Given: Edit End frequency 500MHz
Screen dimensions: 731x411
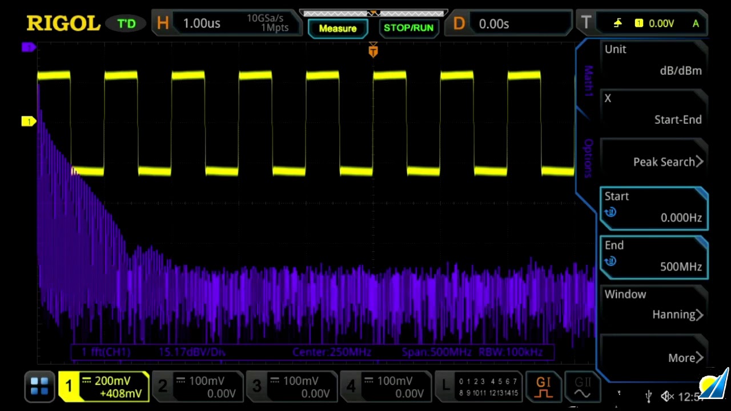Looking at the screenshot, I should [x=654, y=256].
